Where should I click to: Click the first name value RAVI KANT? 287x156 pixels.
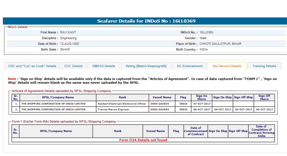point(68,32)
